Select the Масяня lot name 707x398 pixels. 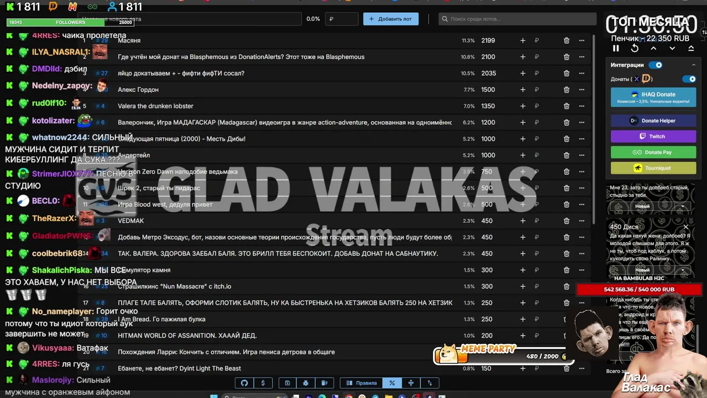point(129,40)
